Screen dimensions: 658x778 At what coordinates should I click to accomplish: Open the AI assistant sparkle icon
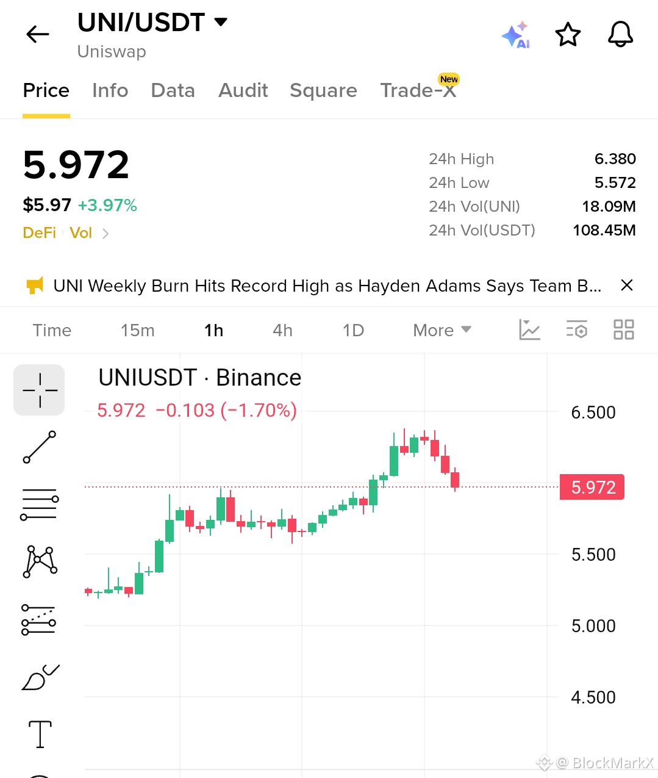515,35
